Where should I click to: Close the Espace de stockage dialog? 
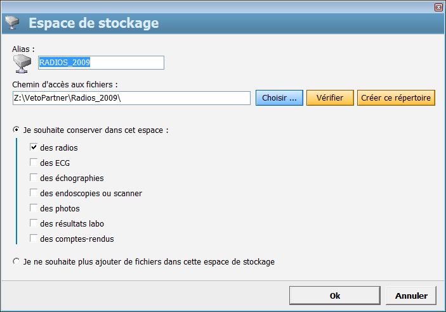(x=438, y=7)
